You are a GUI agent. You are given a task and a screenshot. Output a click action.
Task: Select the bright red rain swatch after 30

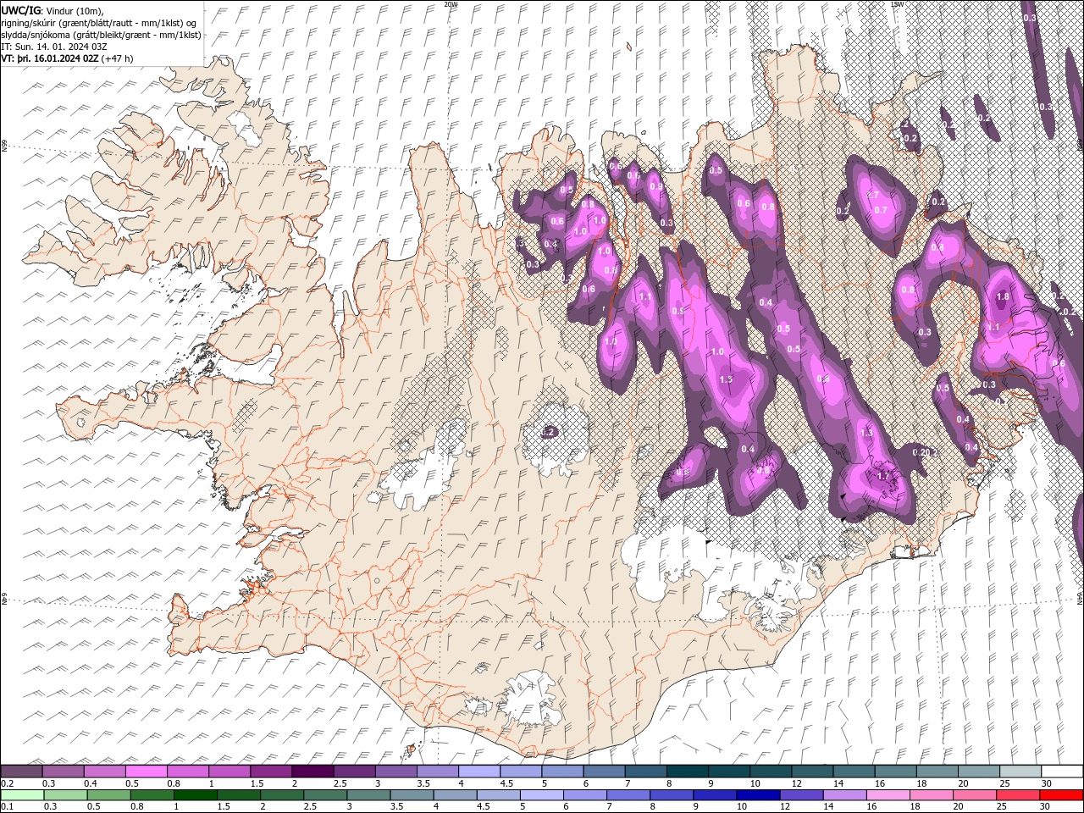(x=1061, y=795)
